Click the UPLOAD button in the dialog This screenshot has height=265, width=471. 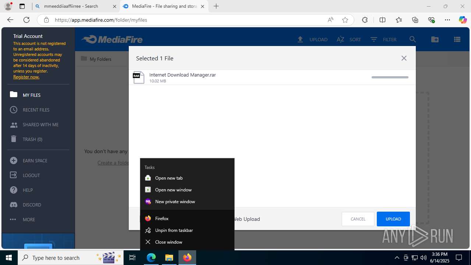393,219
